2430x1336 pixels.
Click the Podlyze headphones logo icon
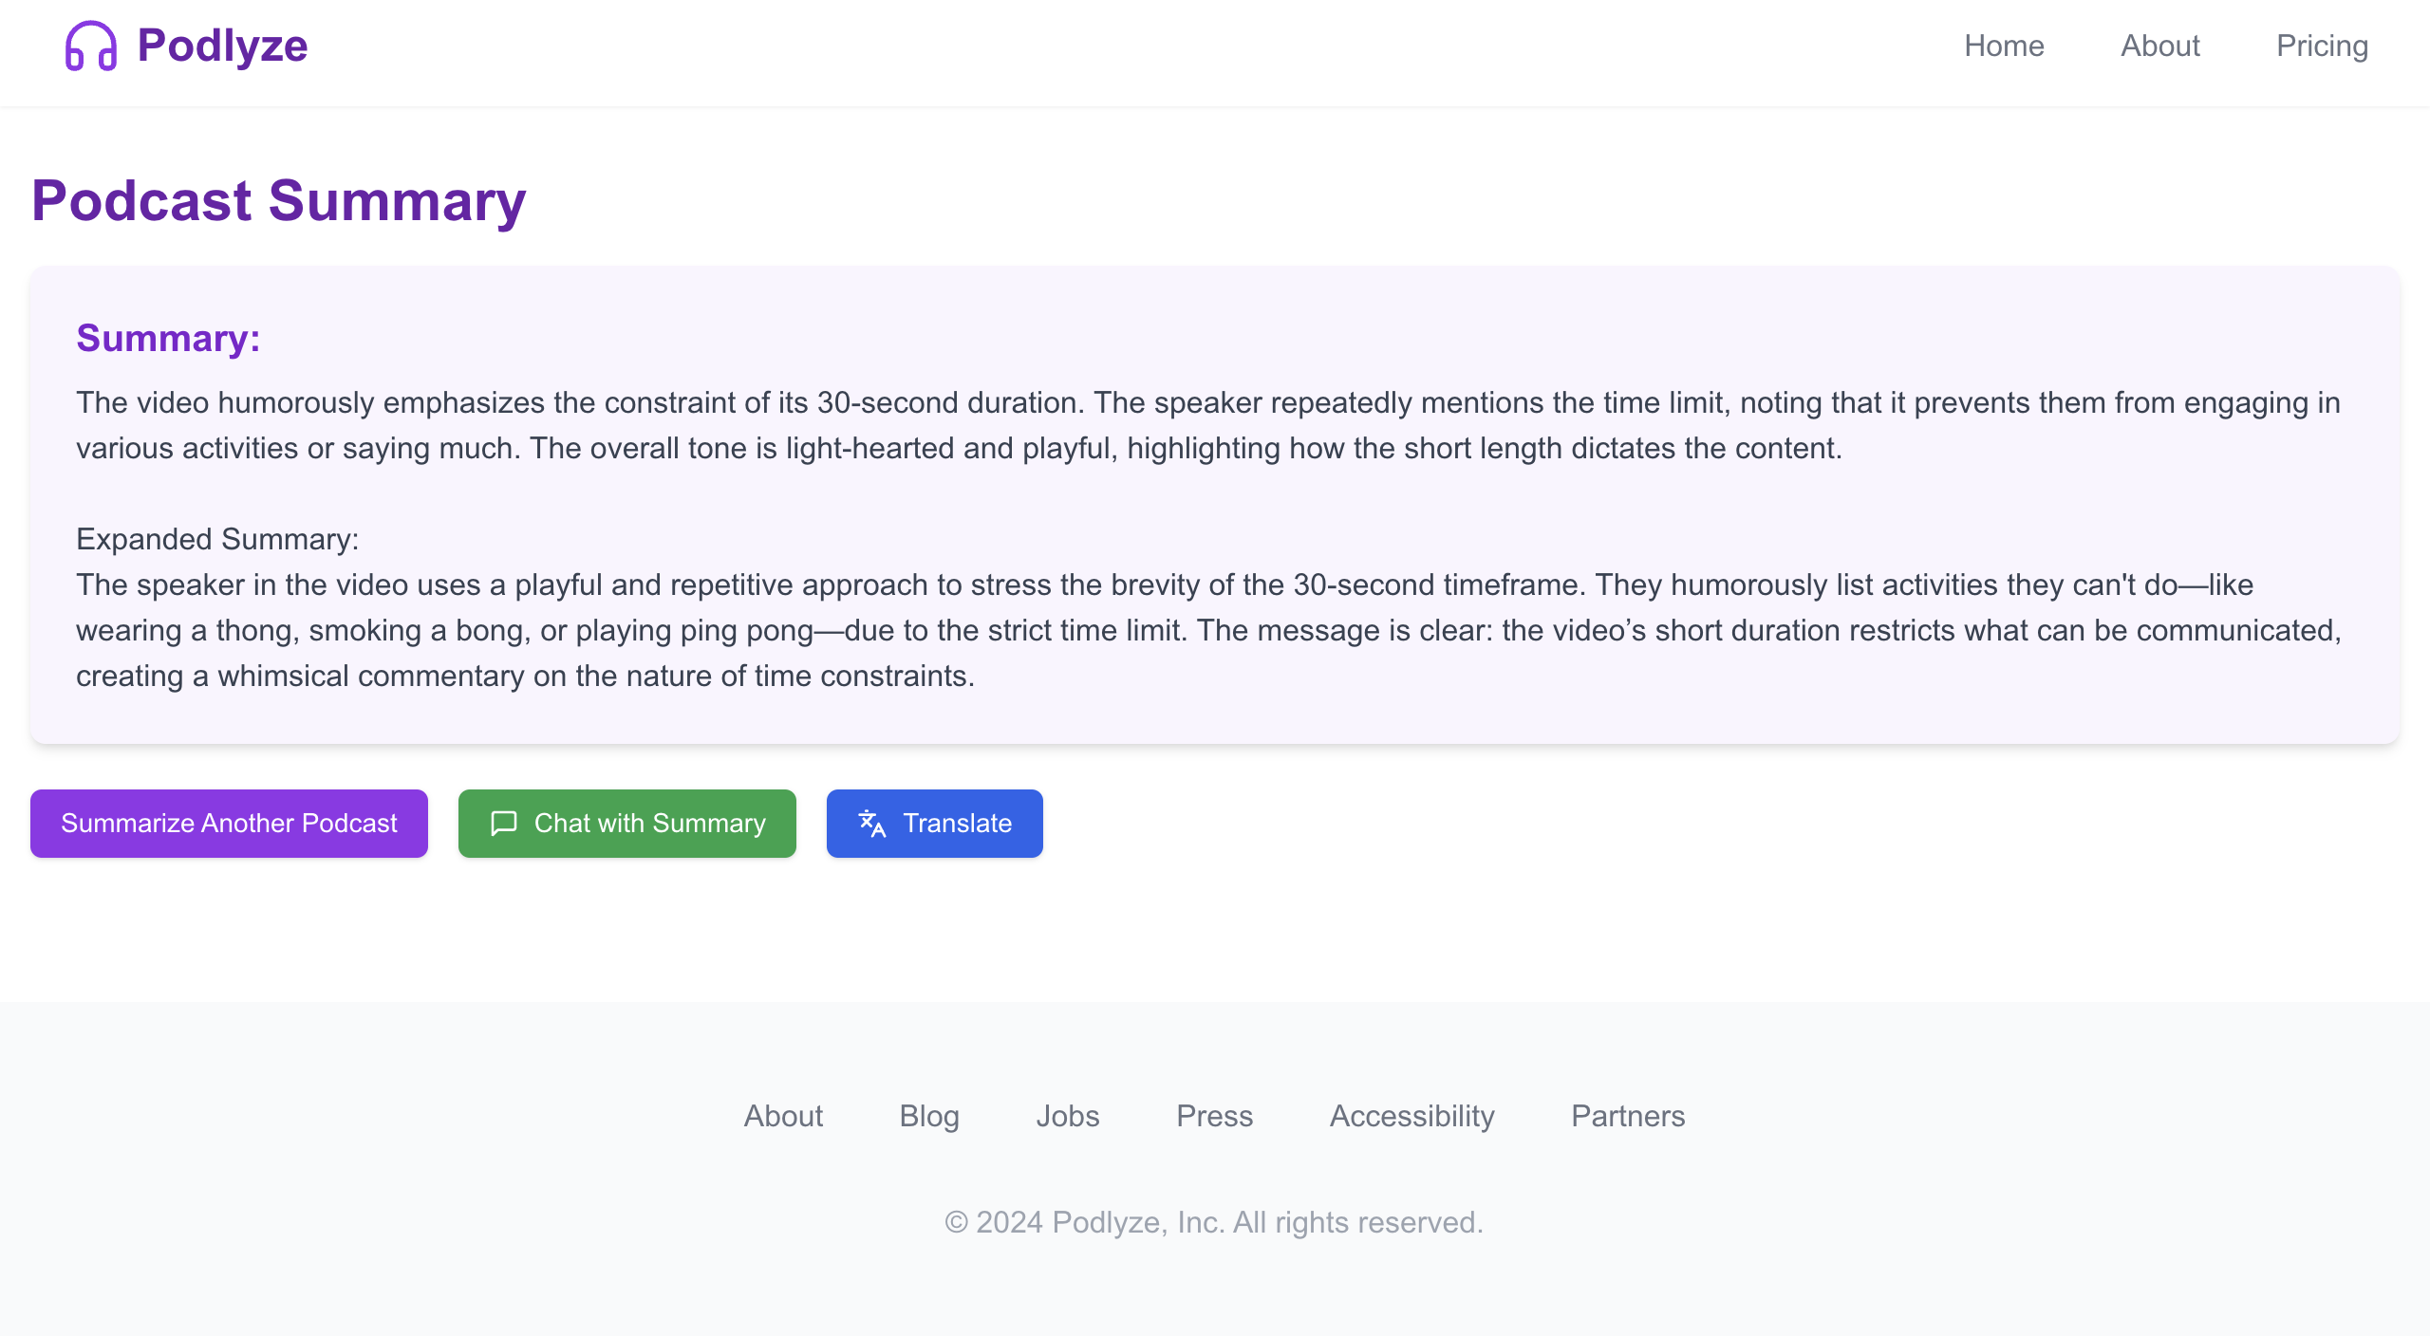91,46
